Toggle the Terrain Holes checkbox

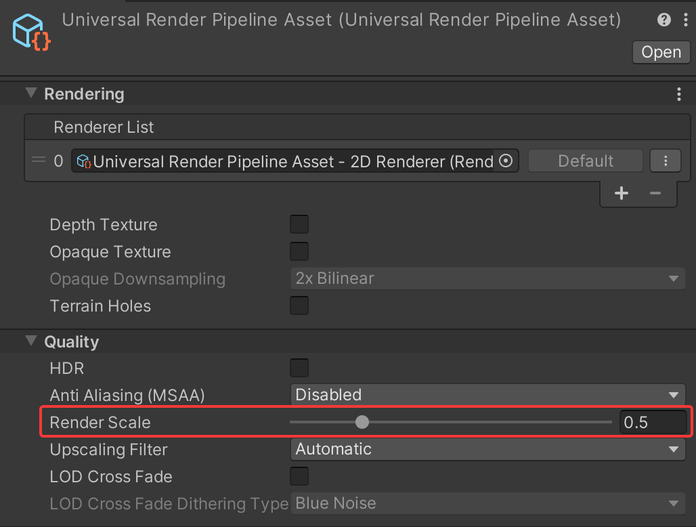[299, 305]
